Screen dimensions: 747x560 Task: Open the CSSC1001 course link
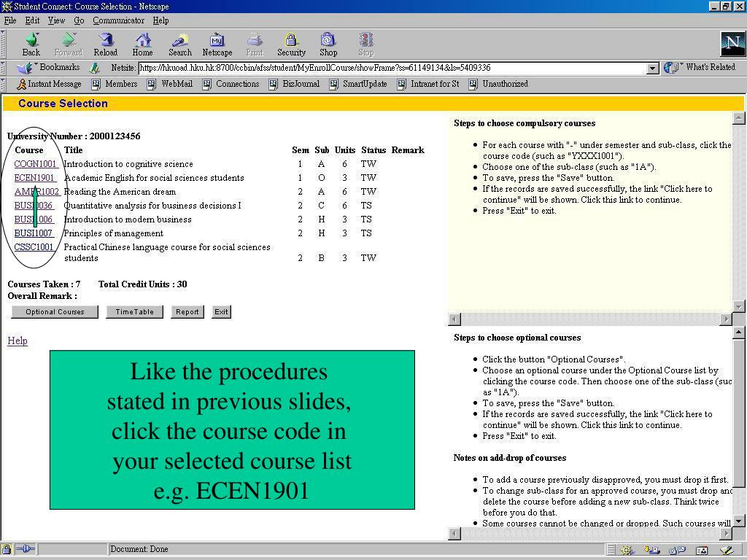(34, 247)
